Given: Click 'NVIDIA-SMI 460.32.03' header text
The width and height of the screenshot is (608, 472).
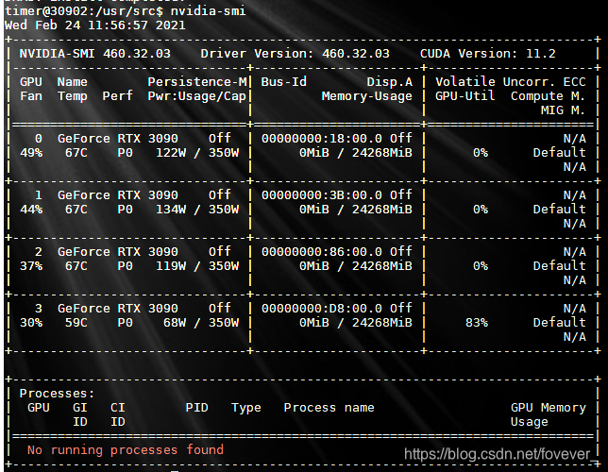Looking at the screenshot, I should click(x=95, y=54).
